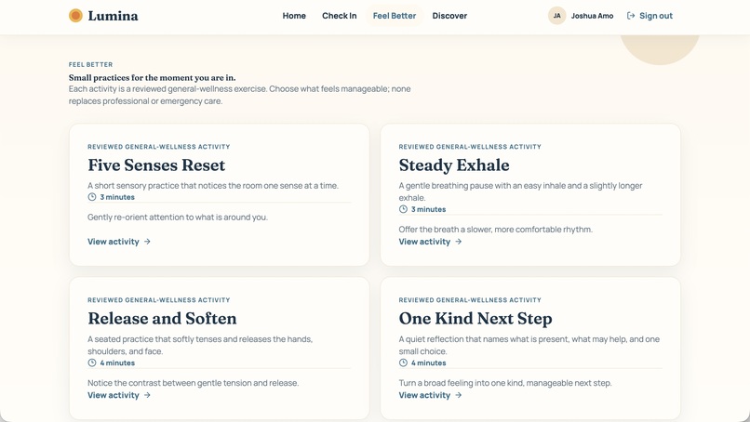Click One Kind Next Step 'A quiet reflection' description
Screen dimensions: 750x422
(529, 345)
